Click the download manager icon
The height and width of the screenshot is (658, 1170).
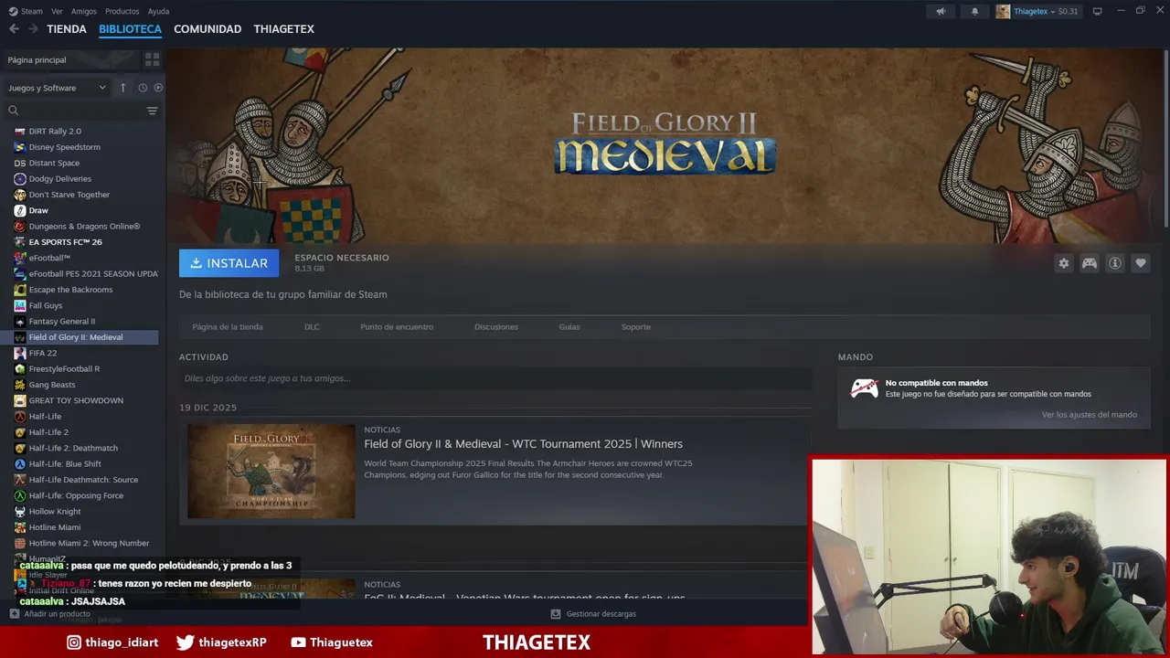pyautogui.click(x=556, y=614)
